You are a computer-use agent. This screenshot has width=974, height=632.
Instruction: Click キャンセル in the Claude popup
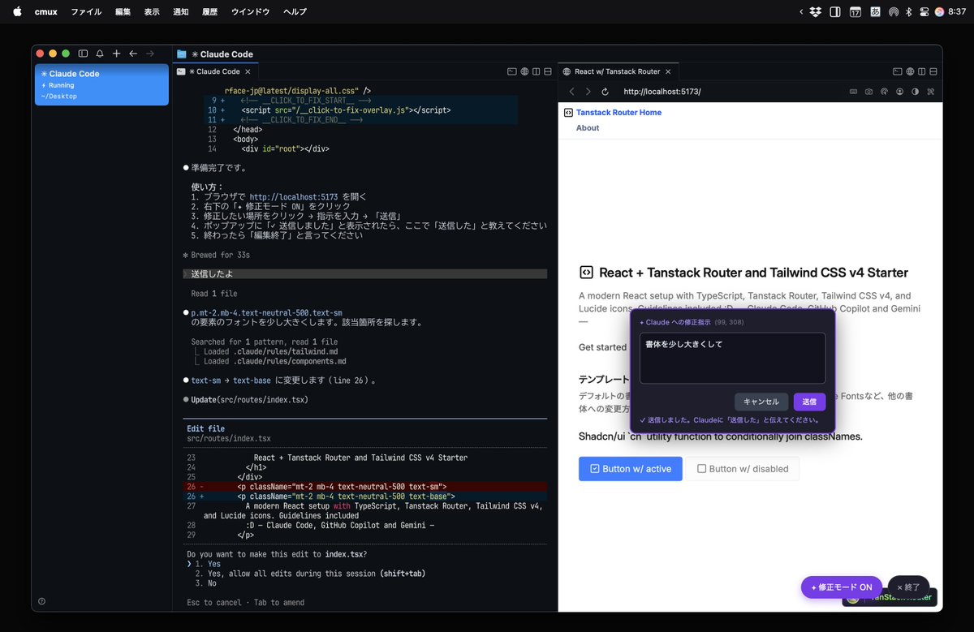click(x=761, y=402)
